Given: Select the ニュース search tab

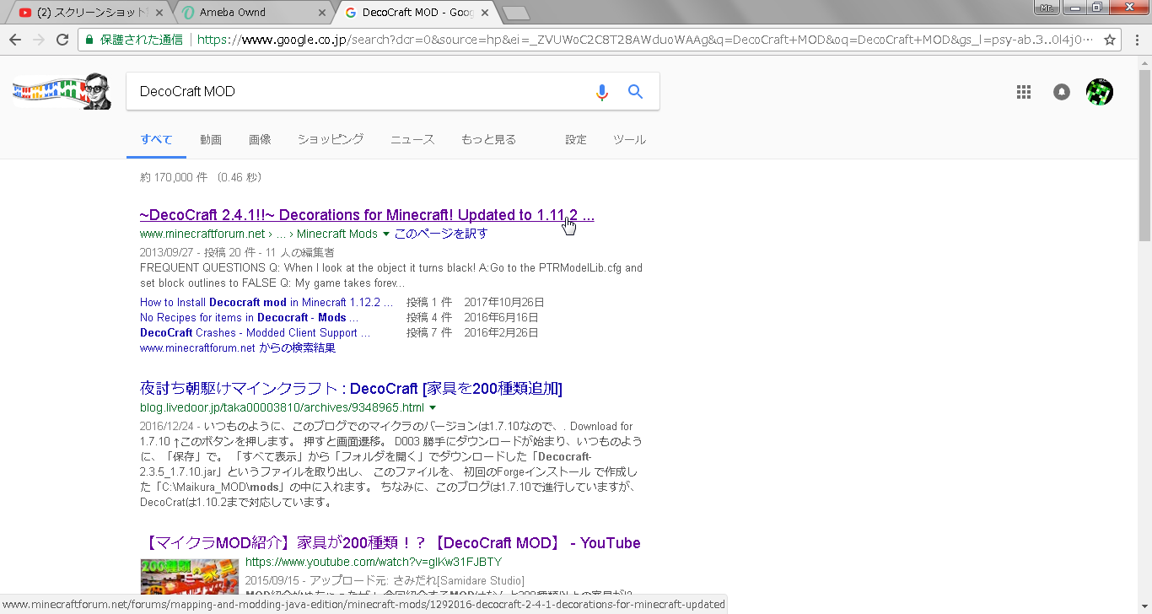Looking at the screenshot, I should coord(412,140).
